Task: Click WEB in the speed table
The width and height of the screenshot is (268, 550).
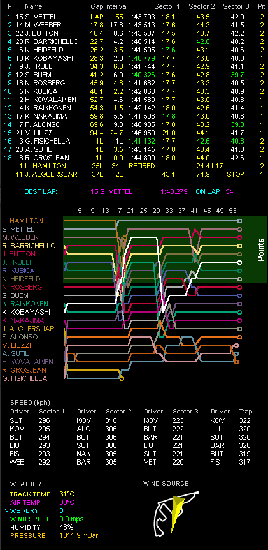Action: pos(17,462)
